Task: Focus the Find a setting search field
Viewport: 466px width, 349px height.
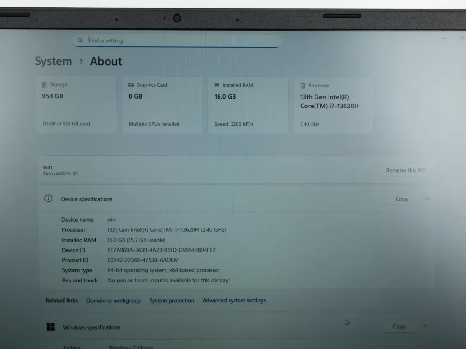Action: 178,40
